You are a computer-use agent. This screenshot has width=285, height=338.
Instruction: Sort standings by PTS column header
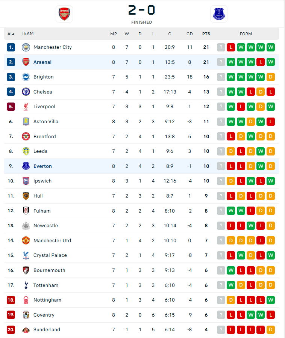coord(206,34)
